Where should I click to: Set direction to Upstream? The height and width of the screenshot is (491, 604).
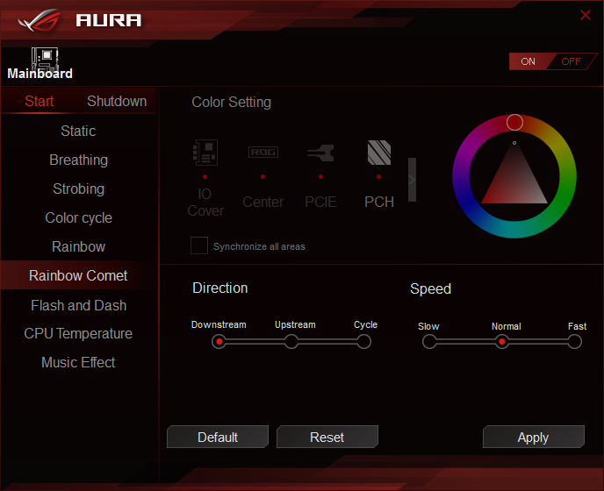click(291, 341)
